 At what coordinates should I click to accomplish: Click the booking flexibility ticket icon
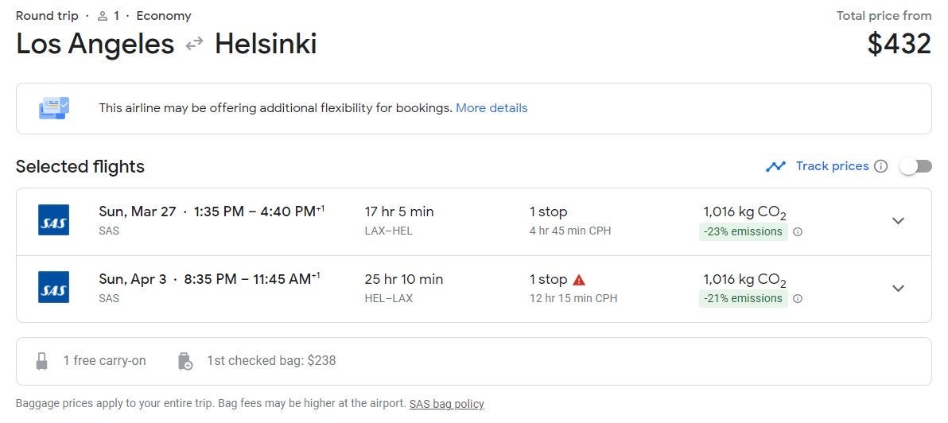click(54, 108)
